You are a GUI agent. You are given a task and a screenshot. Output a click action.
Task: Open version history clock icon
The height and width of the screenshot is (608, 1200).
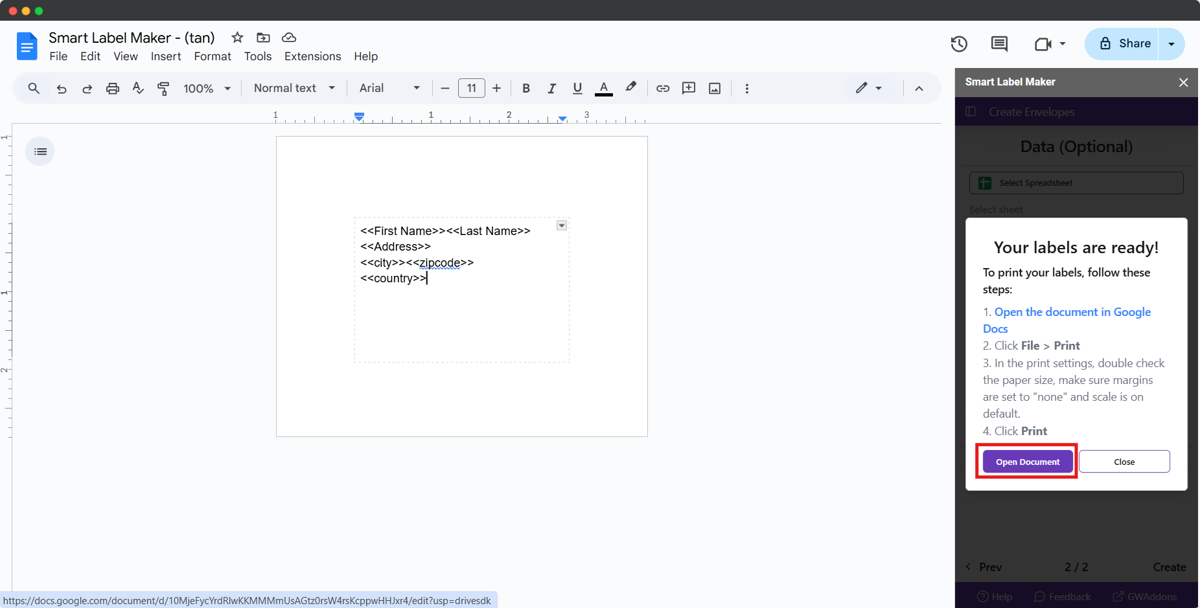click(x=959, y=43)
